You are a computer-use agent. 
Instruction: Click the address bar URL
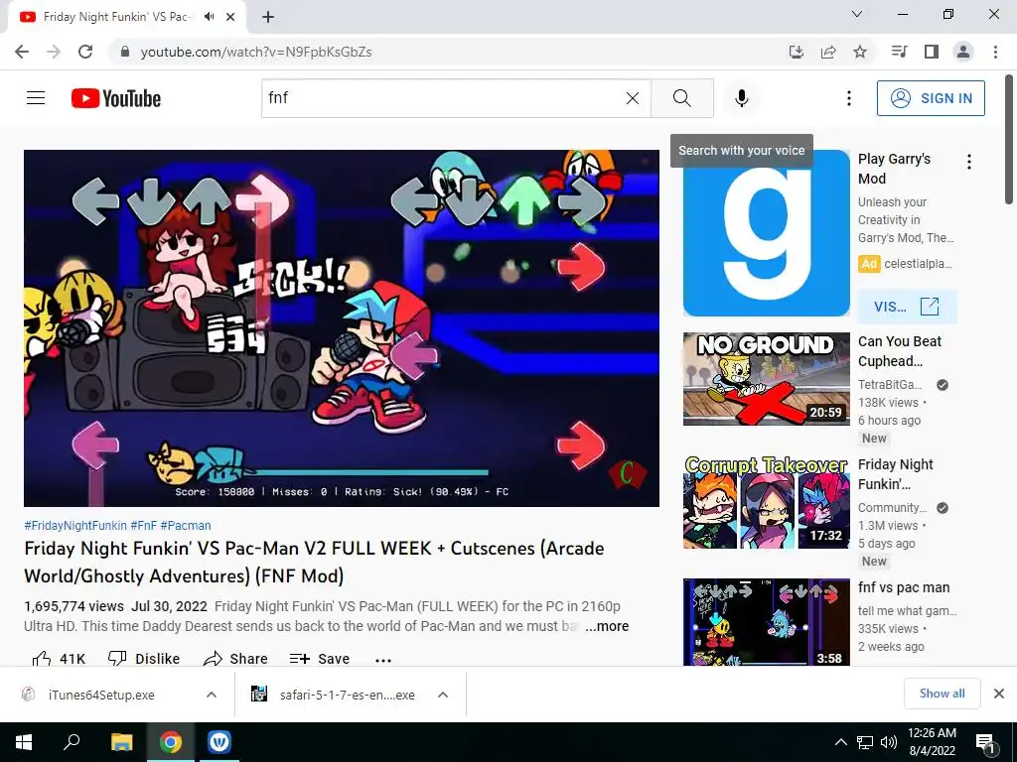point(256,52)
